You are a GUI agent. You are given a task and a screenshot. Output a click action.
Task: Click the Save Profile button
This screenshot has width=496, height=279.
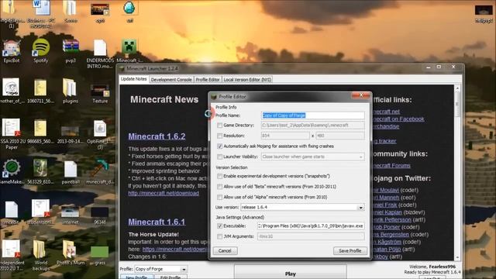[350, 251]
